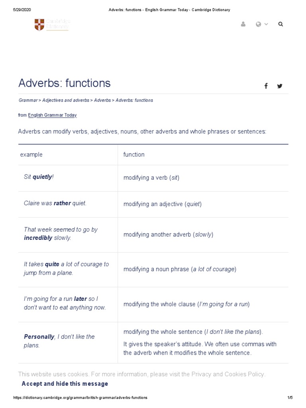Expand the language dropdown chevron
This screenshot has height=408, width=306.
coord(266,24)
